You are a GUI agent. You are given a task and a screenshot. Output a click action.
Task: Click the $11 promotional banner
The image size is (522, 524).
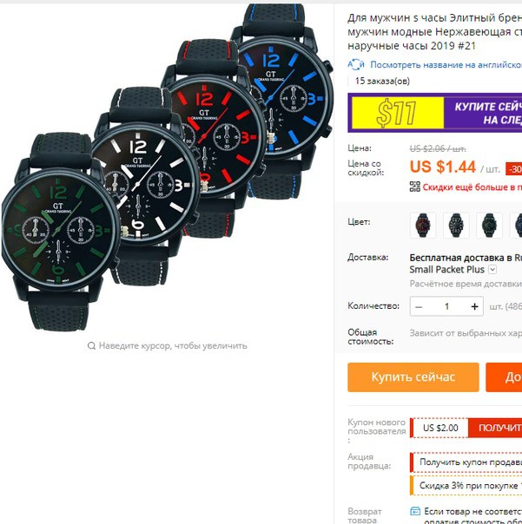(x=434, y=113)
